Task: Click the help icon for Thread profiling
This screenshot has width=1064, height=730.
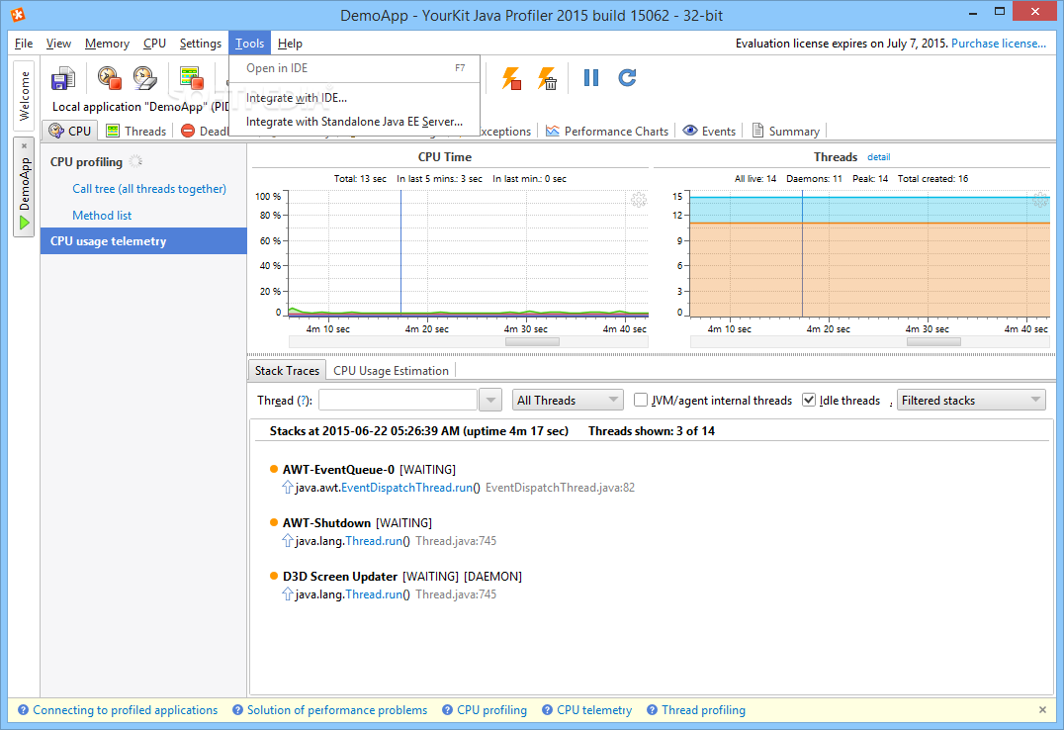Action: pyautogui.click(x=652, y=709)
